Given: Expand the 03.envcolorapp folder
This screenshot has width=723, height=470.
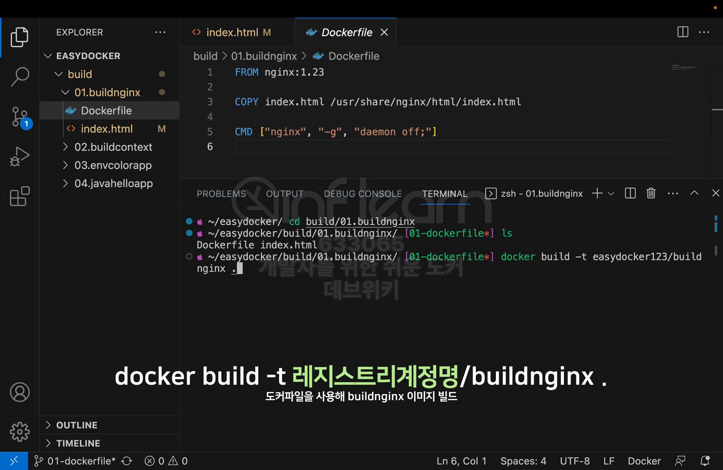Looking at the screenshot, I should click(x=110, y=165).
